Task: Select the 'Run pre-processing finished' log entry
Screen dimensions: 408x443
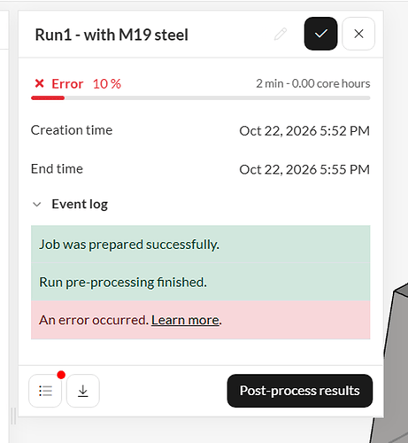Action: [201, 282]
